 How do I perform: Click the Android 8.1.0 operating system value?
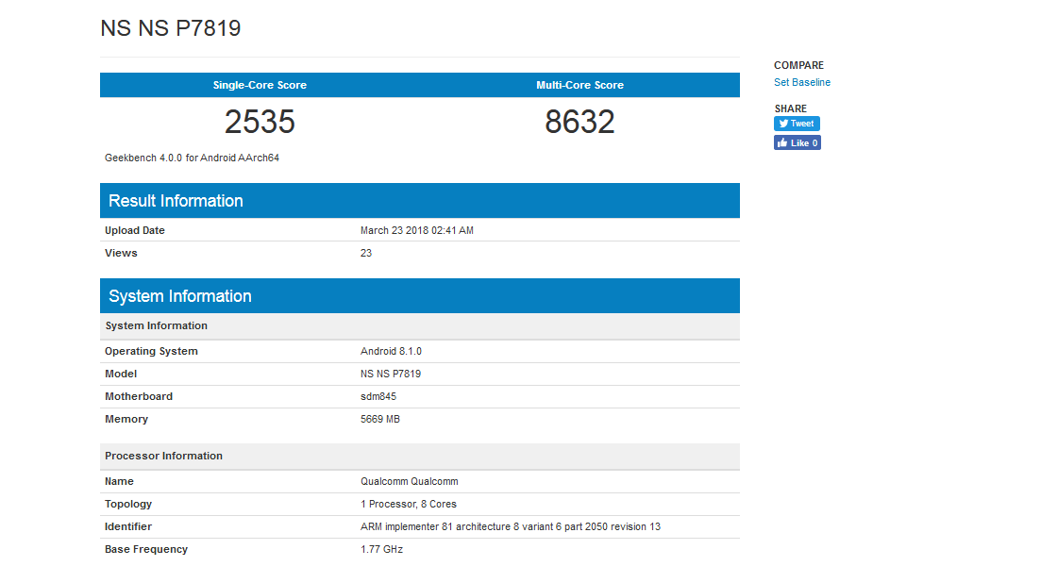tap(391, 352)
